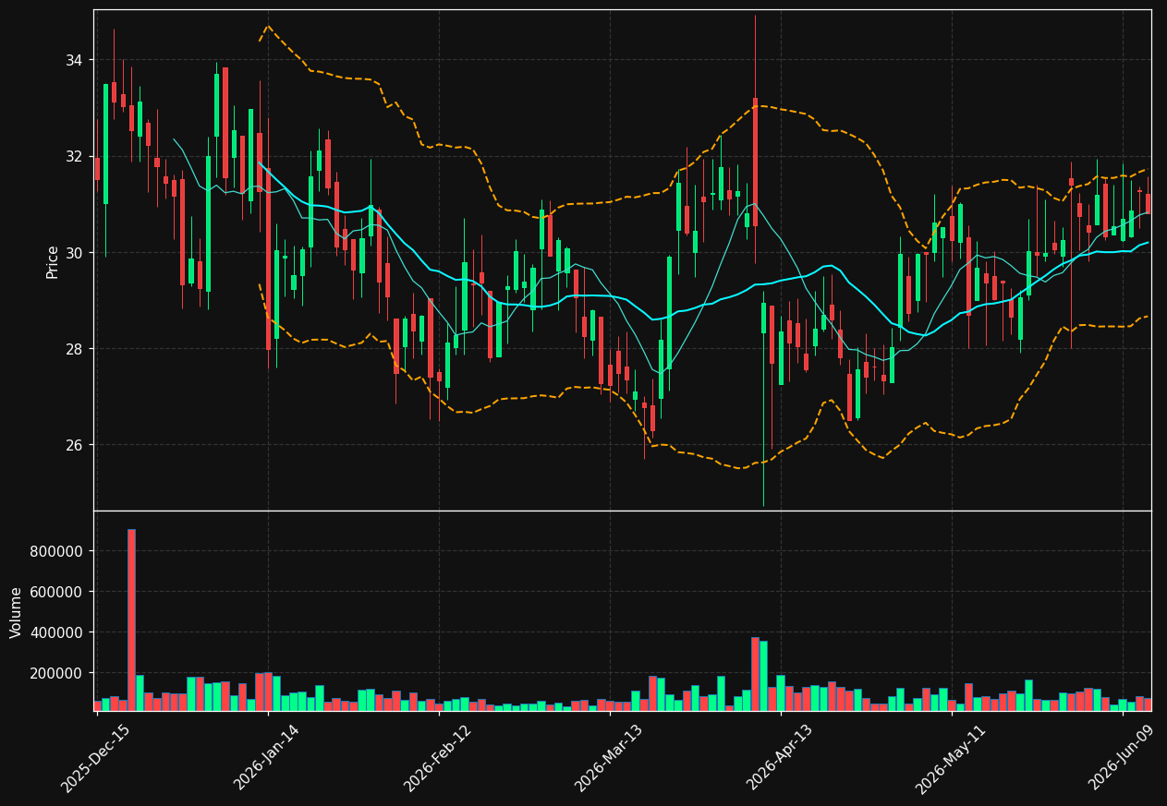Click the price axis value 34
The width and height of the screenshot is (1167, 806).
click(x=74, y=60)
